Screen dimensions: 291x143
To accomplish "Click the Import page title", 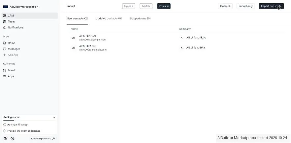I will 71,6.
